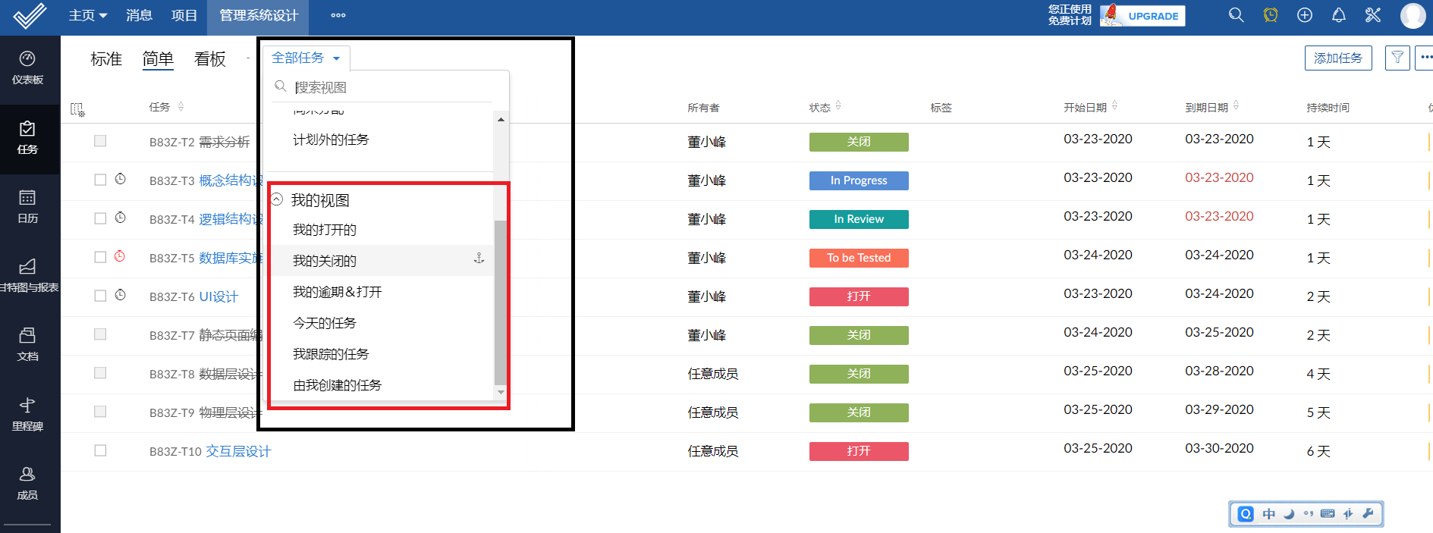The height and width of the screenshot is (533, 1433).
Task: Click the red timer icon on B83Z-T5 row
Action: pyautogui.click(x=120, y=256)
